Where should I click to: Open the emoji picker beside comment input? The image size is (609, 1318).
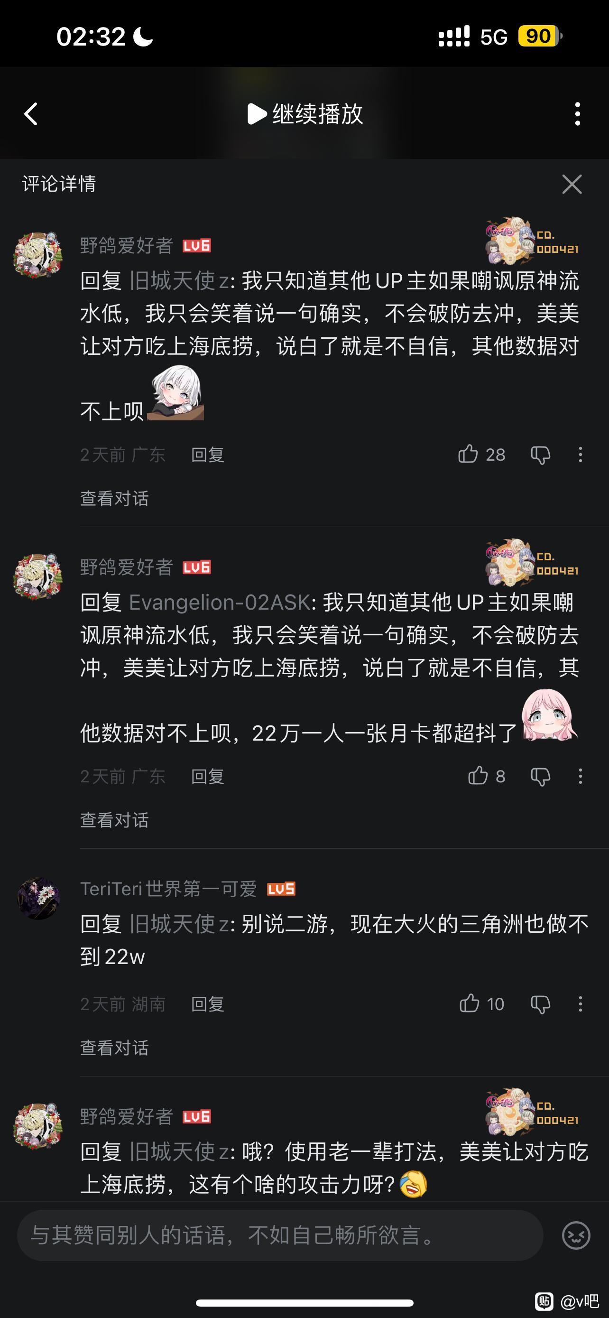tap(576, 1235)
